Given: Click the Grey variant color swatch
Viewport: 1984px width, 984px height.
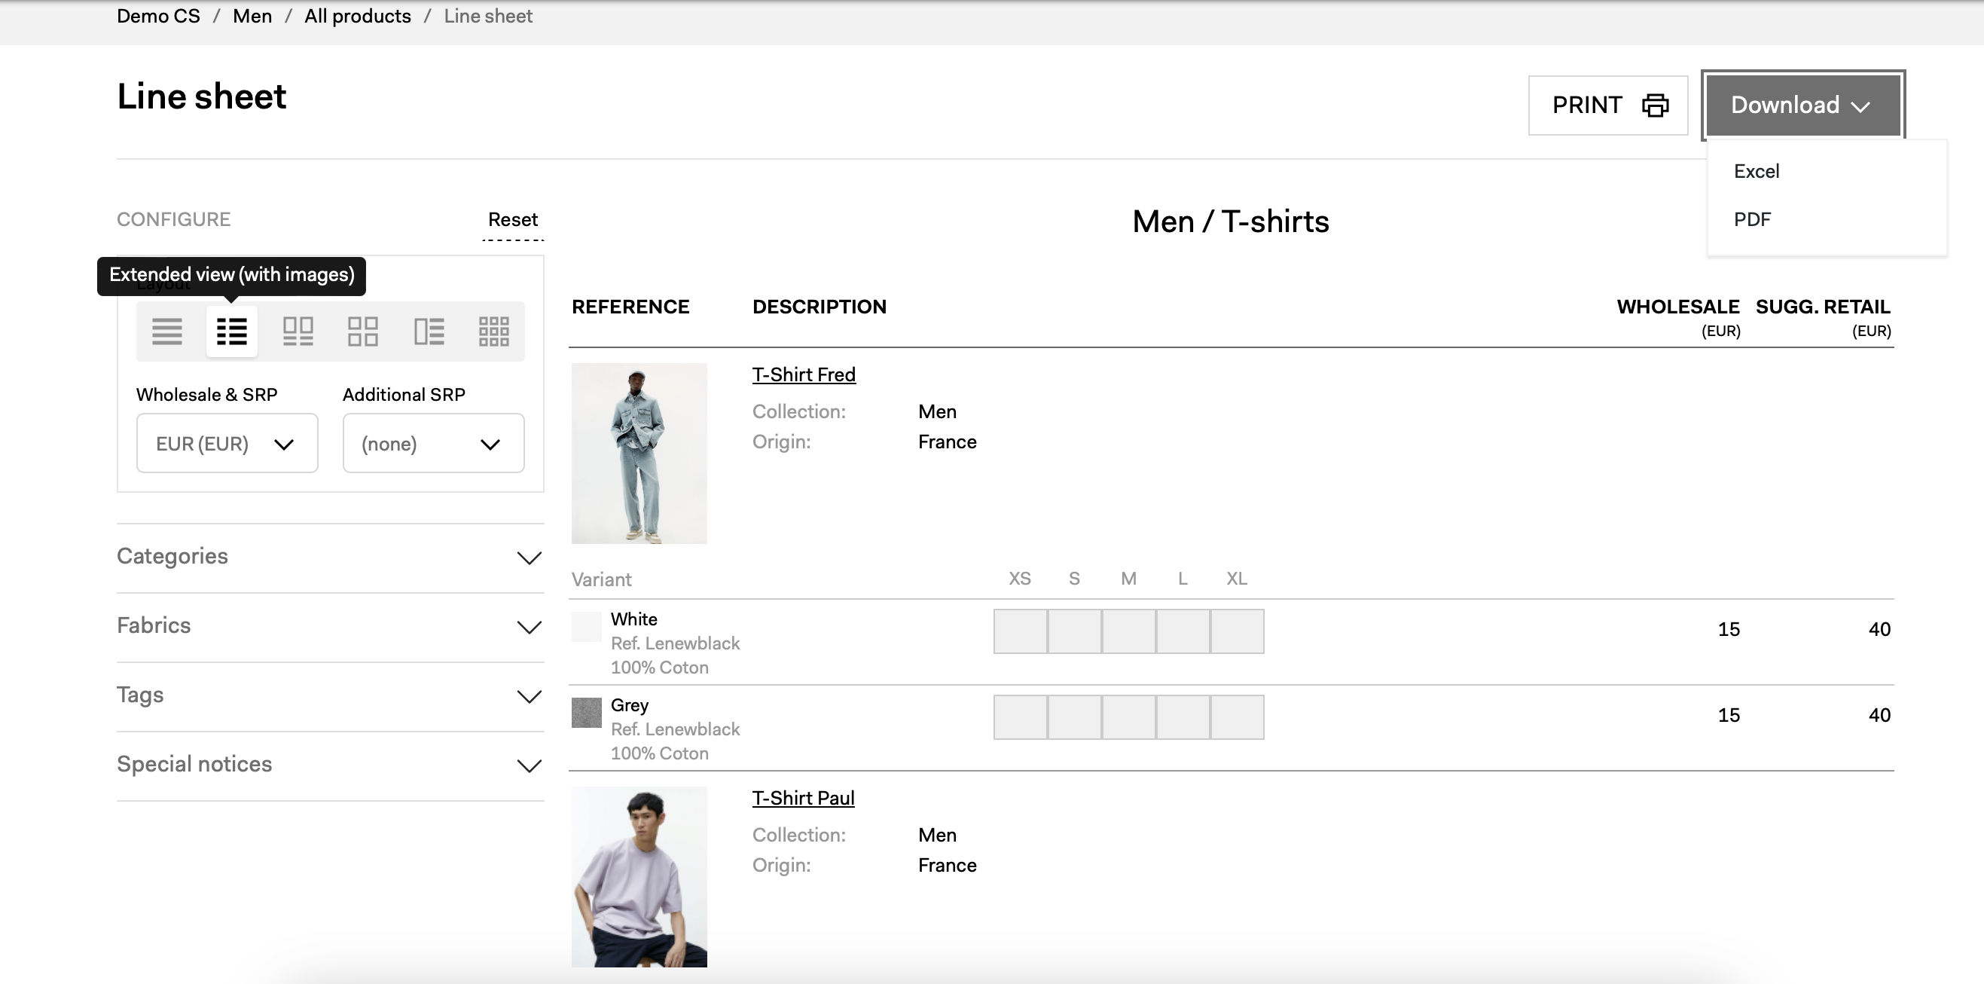Looking at the screenshot, I should (x=586, y=713).
